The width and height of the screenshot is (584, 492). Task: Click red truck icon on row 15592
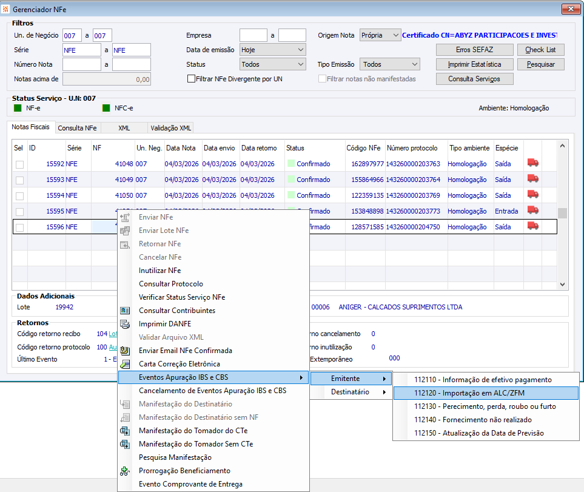(533, 163)
